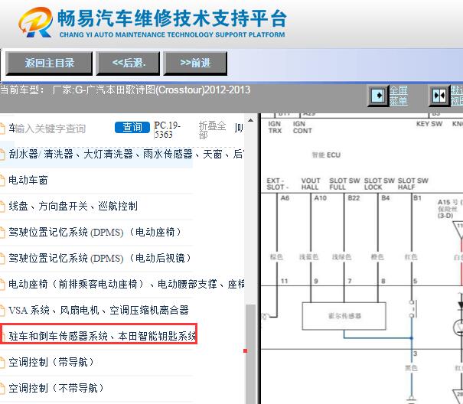Image resolution: width=463 pixels, height=404 pixels.
Task: Click document icon beside 刮水器/清洗器
Action: tap(2, 155)
